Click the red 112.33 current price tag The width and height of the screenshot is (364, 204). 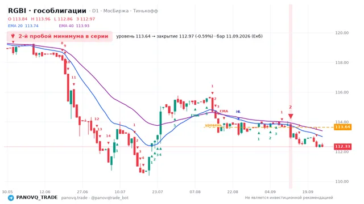coord(342,146)
